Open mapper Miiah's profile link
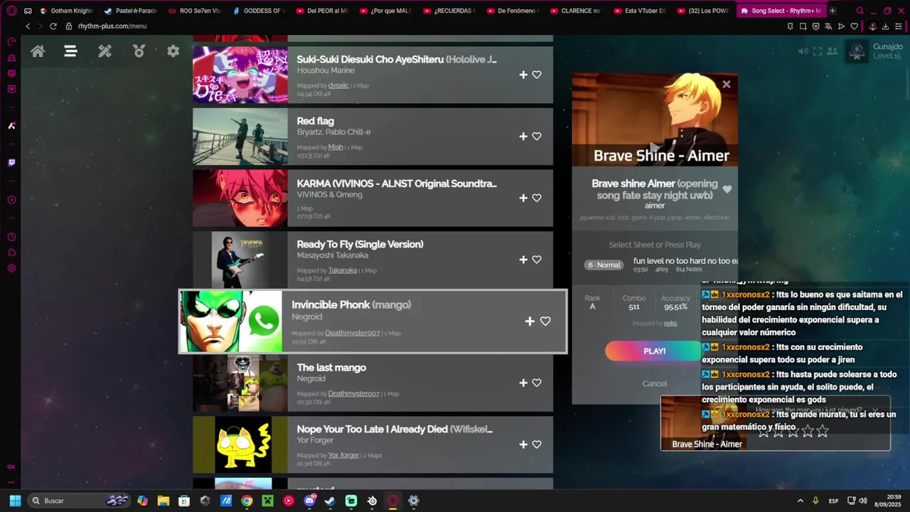 336,147
